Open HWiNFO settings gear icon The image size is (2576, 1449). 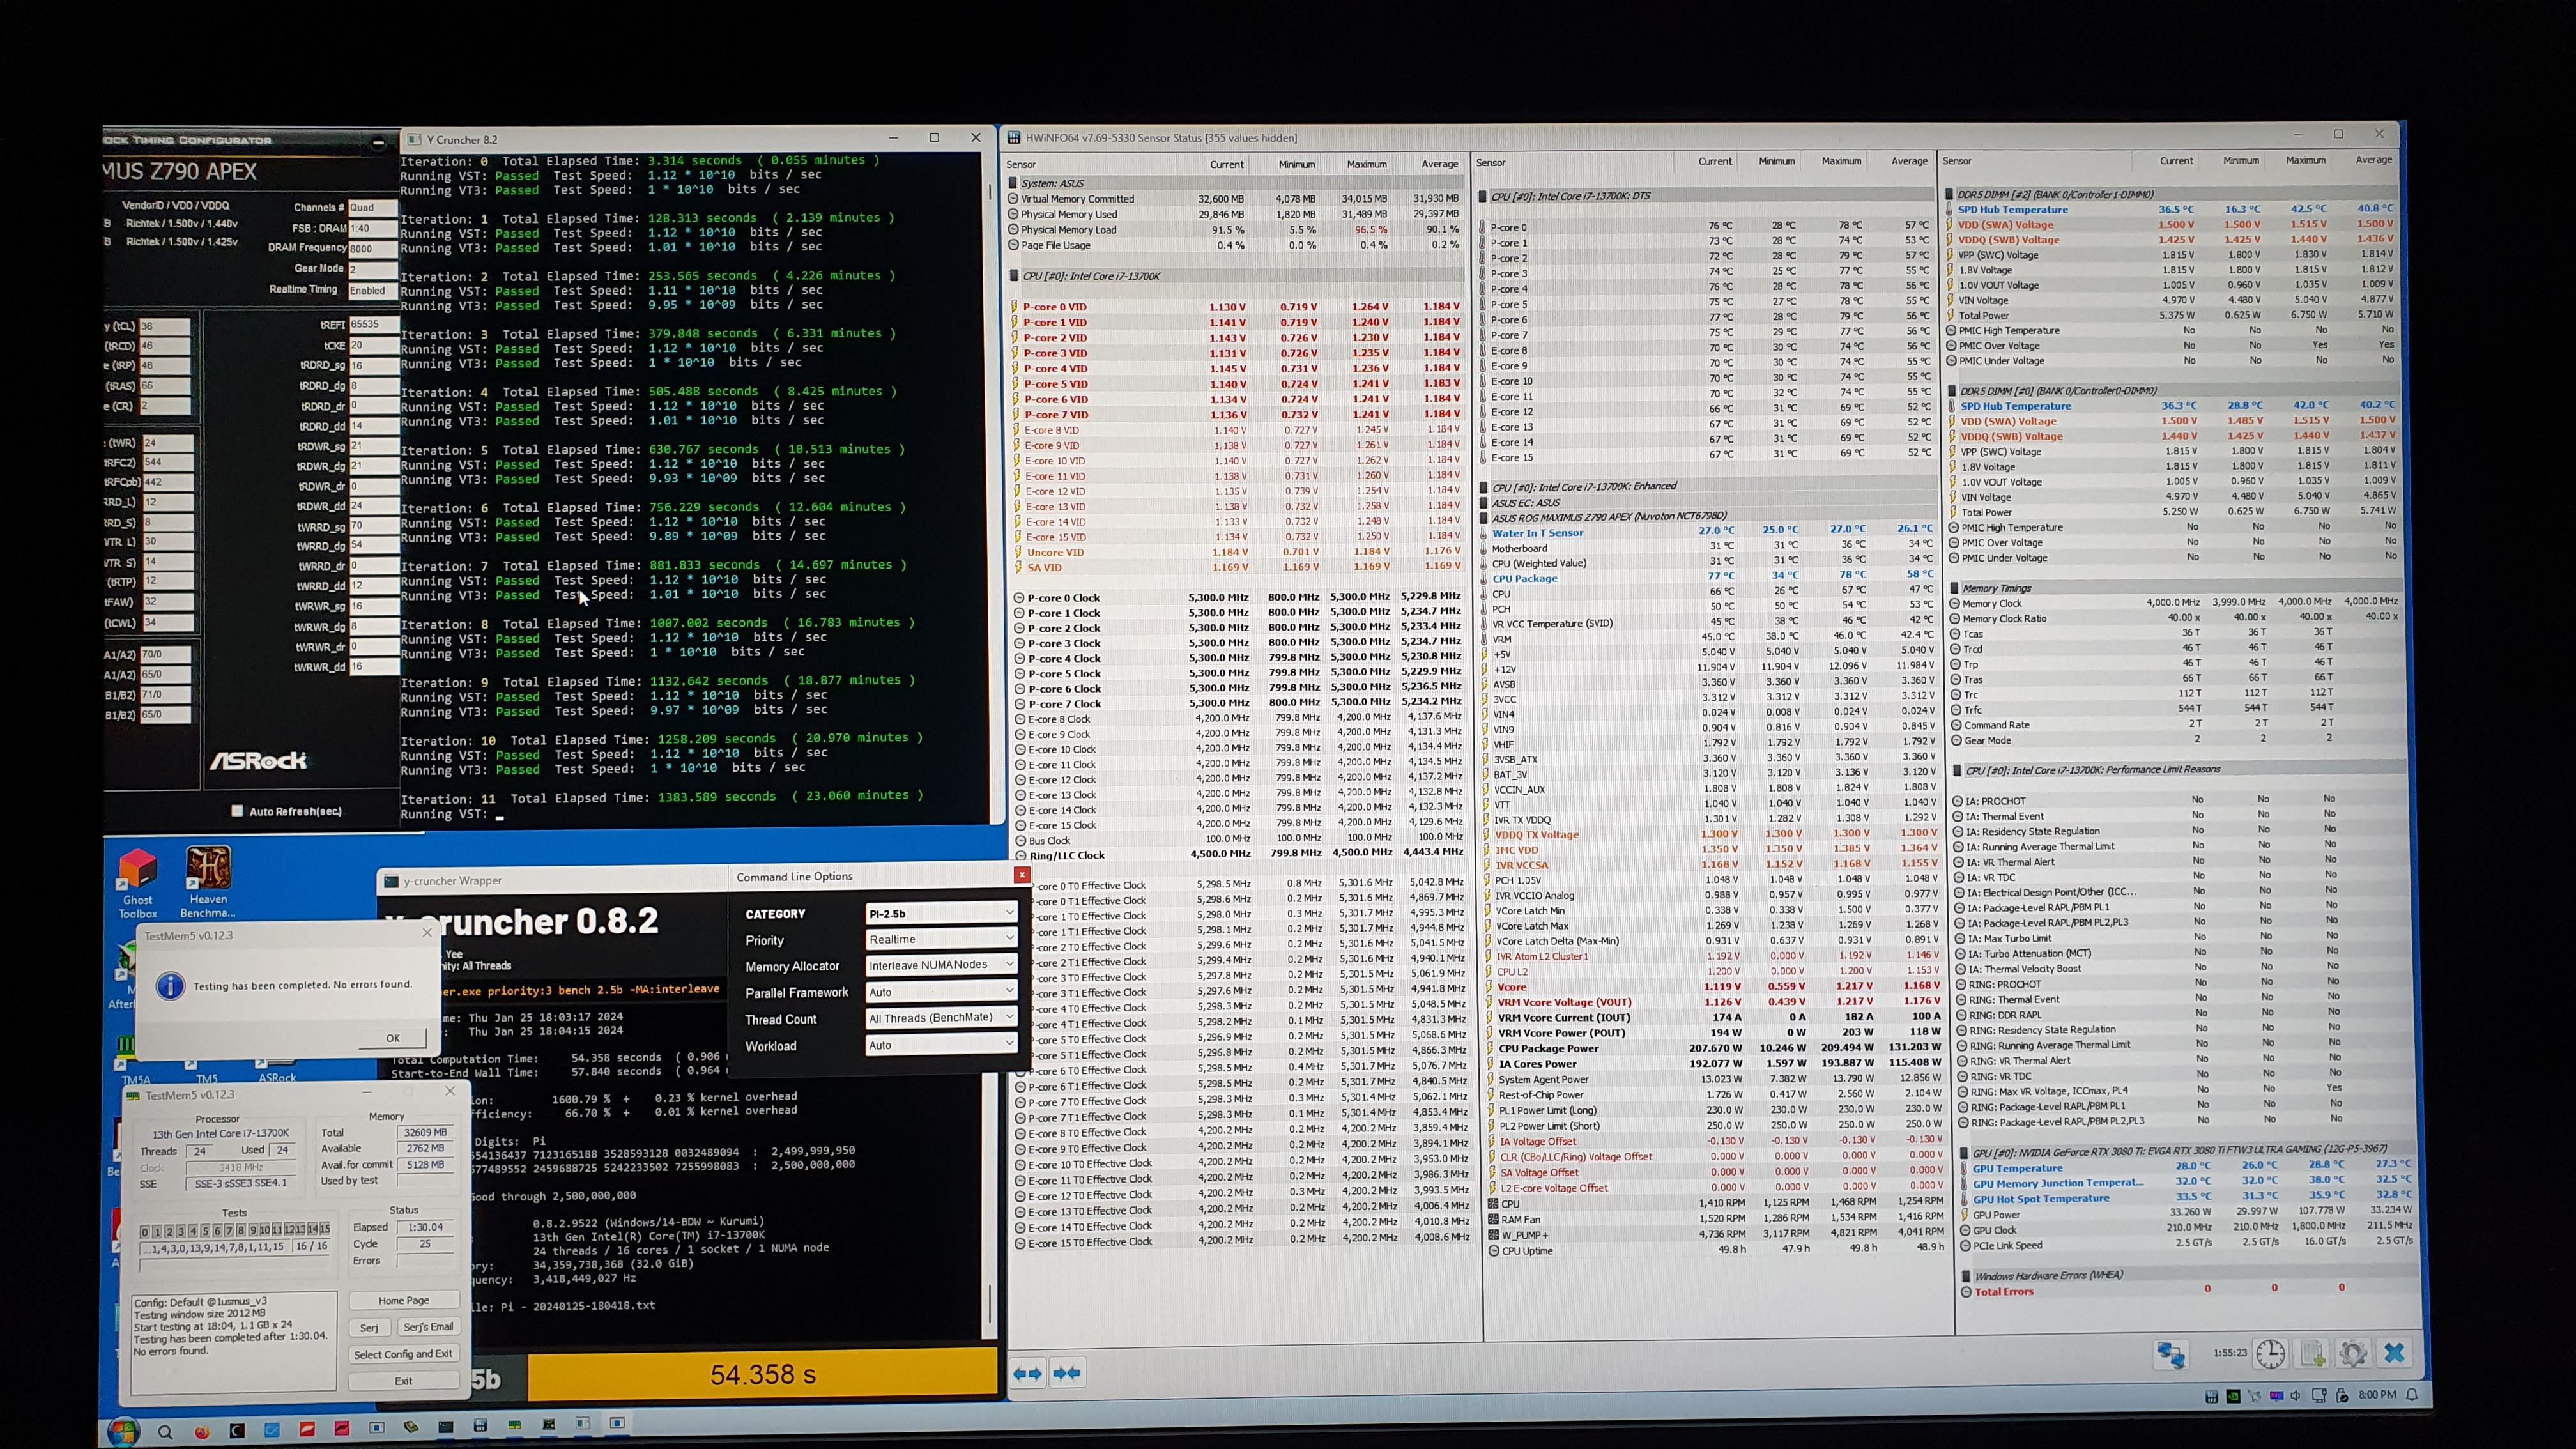(x=2353, y=1354)
